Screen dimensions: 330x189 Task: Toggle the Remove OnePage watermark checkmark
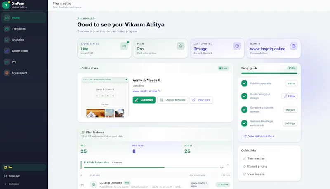pos(244,123)
